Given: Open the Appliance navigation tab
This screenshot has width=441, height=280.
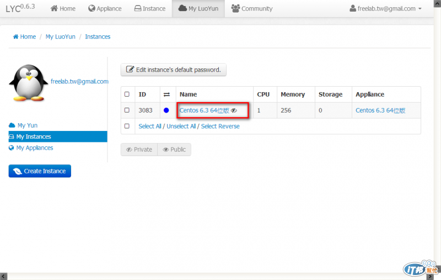Looking at the screenshot, I should tap(105, 9).
